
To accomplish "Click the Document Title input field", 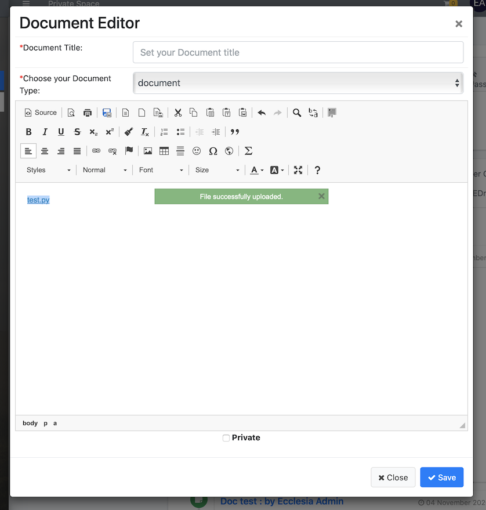I will 298,52.
